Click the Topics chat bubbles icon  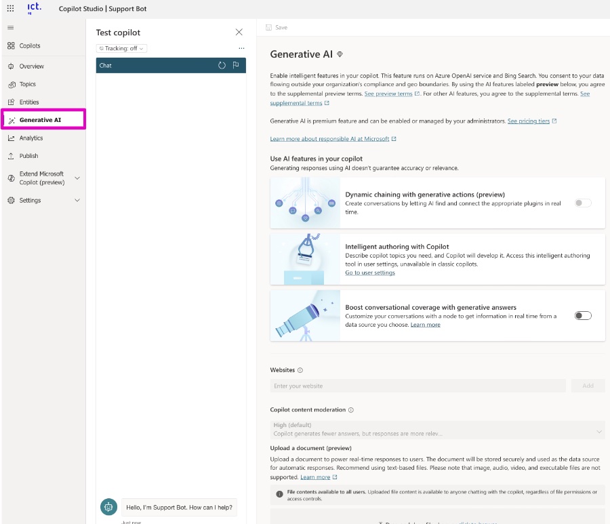click(x=12, y=85)
